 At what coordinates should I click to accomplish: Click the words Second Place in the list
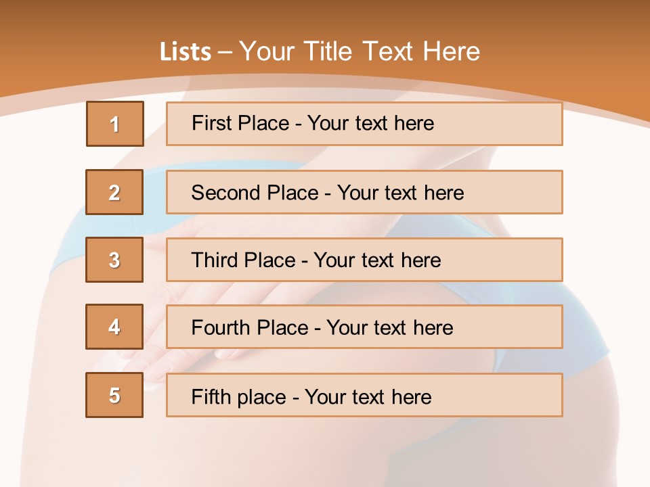tap(254, 193)
